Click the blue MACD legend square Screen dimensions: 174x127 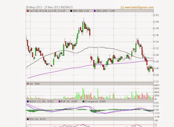(28, 101)
